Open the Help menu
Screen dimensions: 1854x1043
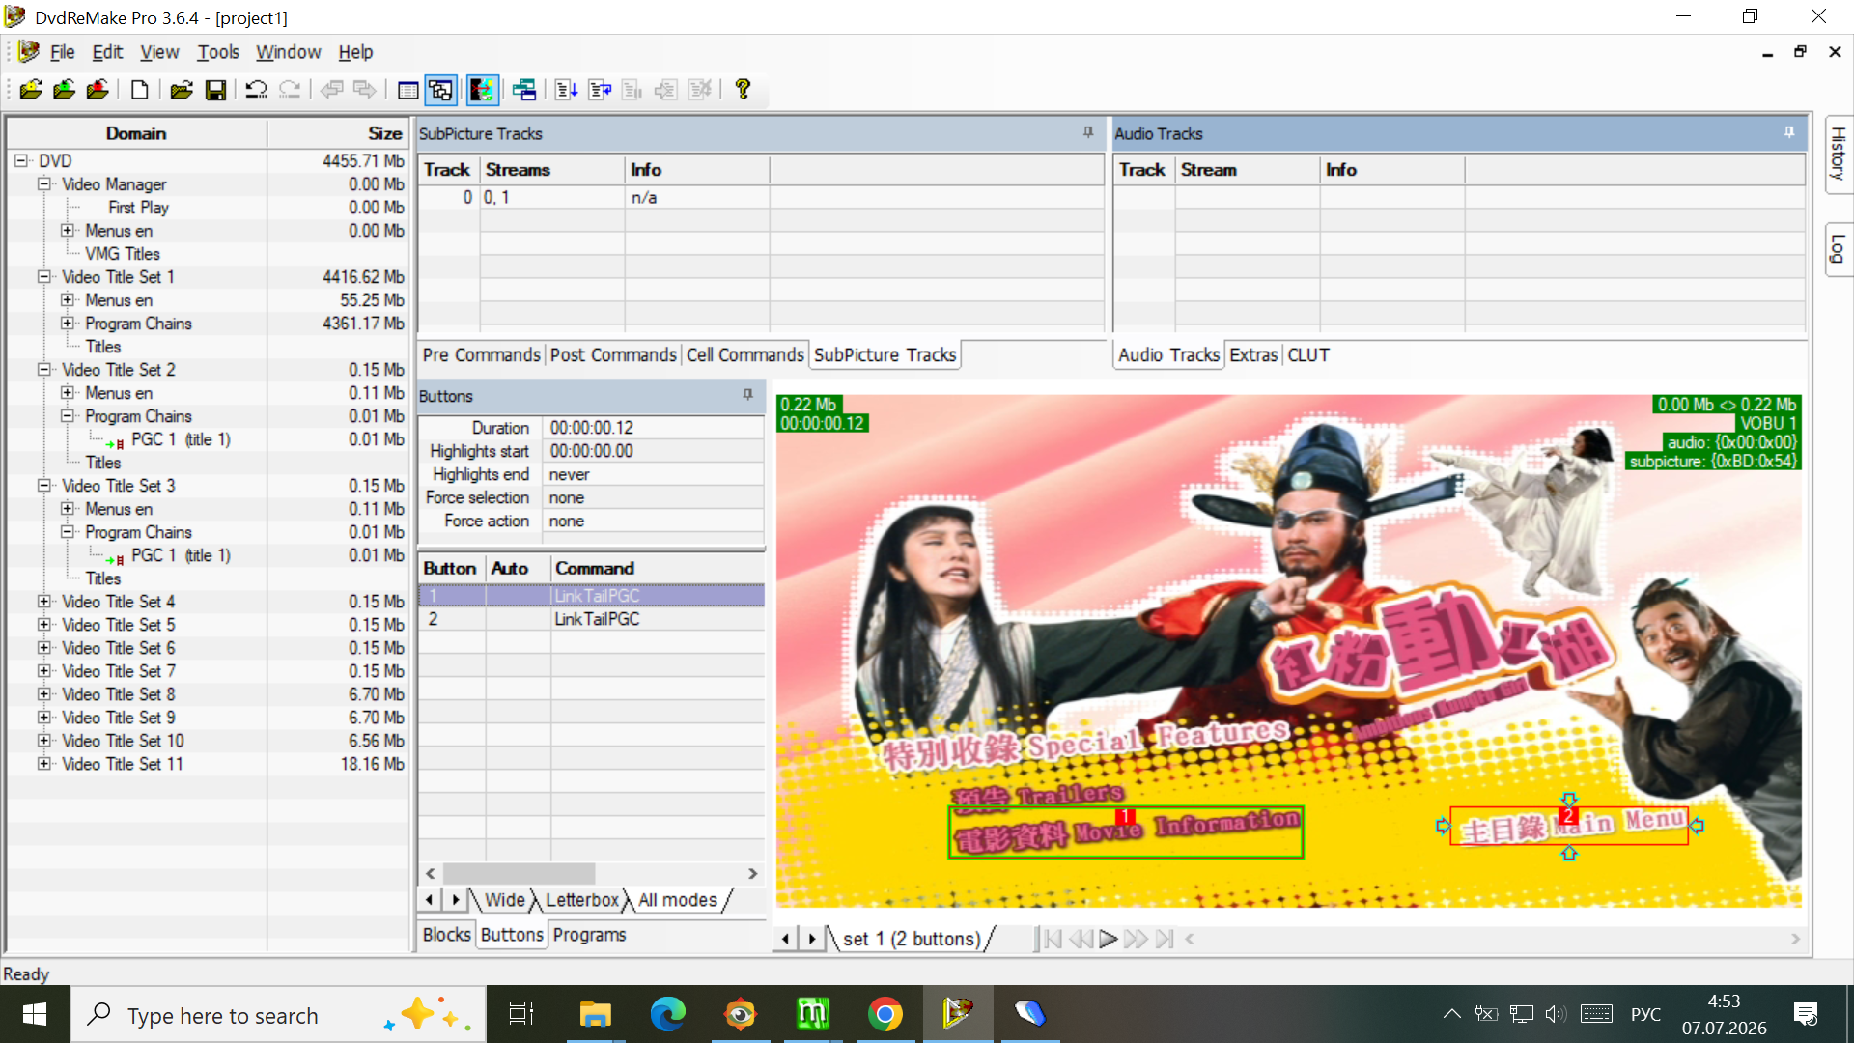click(x=355, y=52)
